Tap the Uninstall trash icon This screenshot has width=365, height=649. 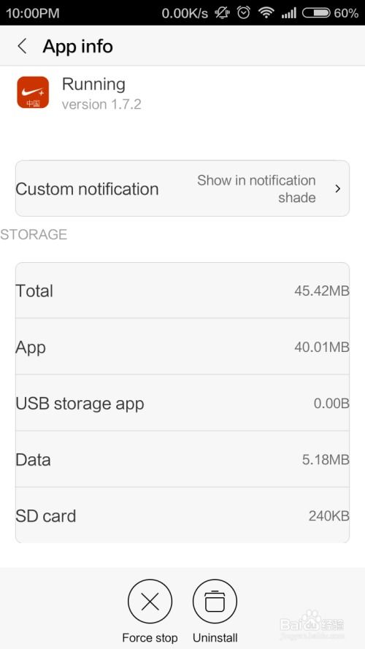(215, 601)
